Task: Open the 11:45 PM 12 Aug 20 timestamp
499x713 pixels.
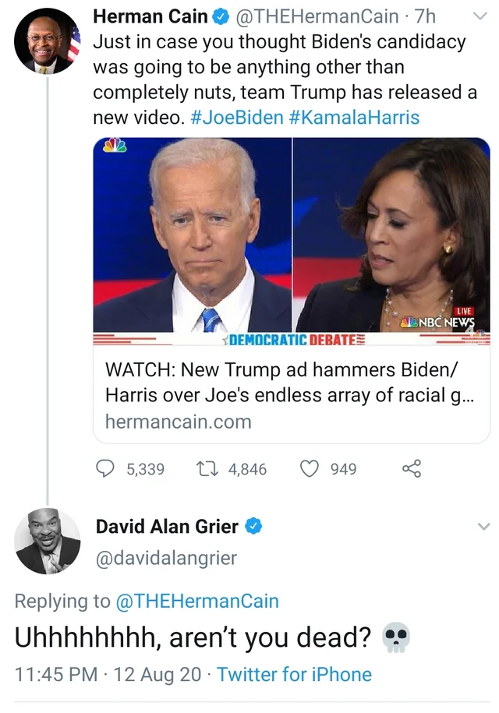Action: coord(108,674)
